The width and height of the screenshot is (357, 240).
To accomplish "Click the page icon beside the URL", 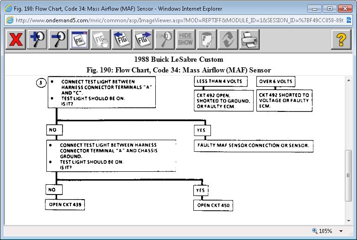I will [x=10, y=20].
